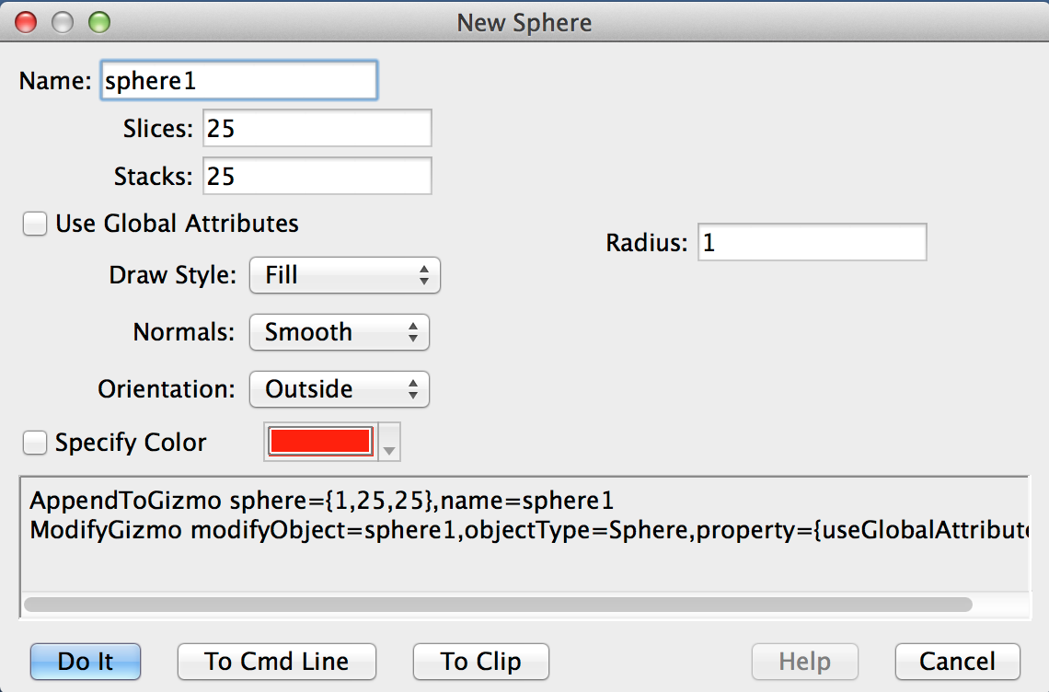1049x692 pixels.
Task: Select the Stacks input field
Action: click(317, 176)
